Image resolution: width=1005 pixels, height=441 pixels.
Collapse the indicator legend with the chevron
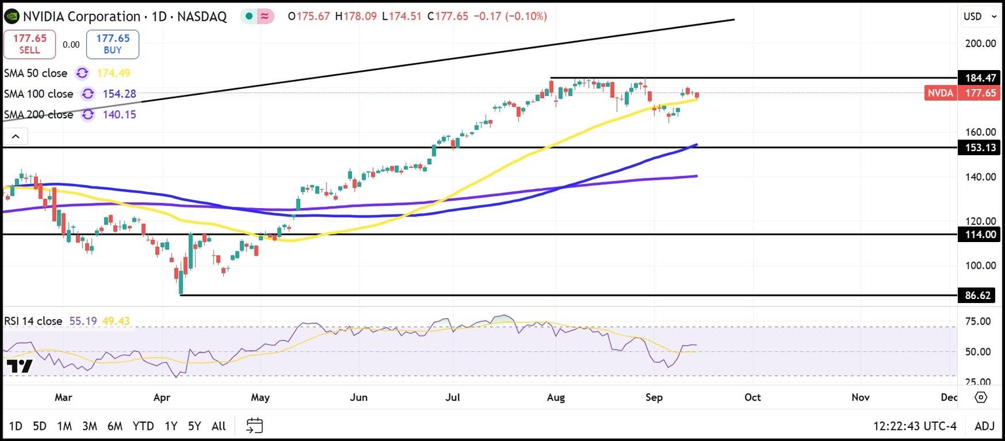16,135
